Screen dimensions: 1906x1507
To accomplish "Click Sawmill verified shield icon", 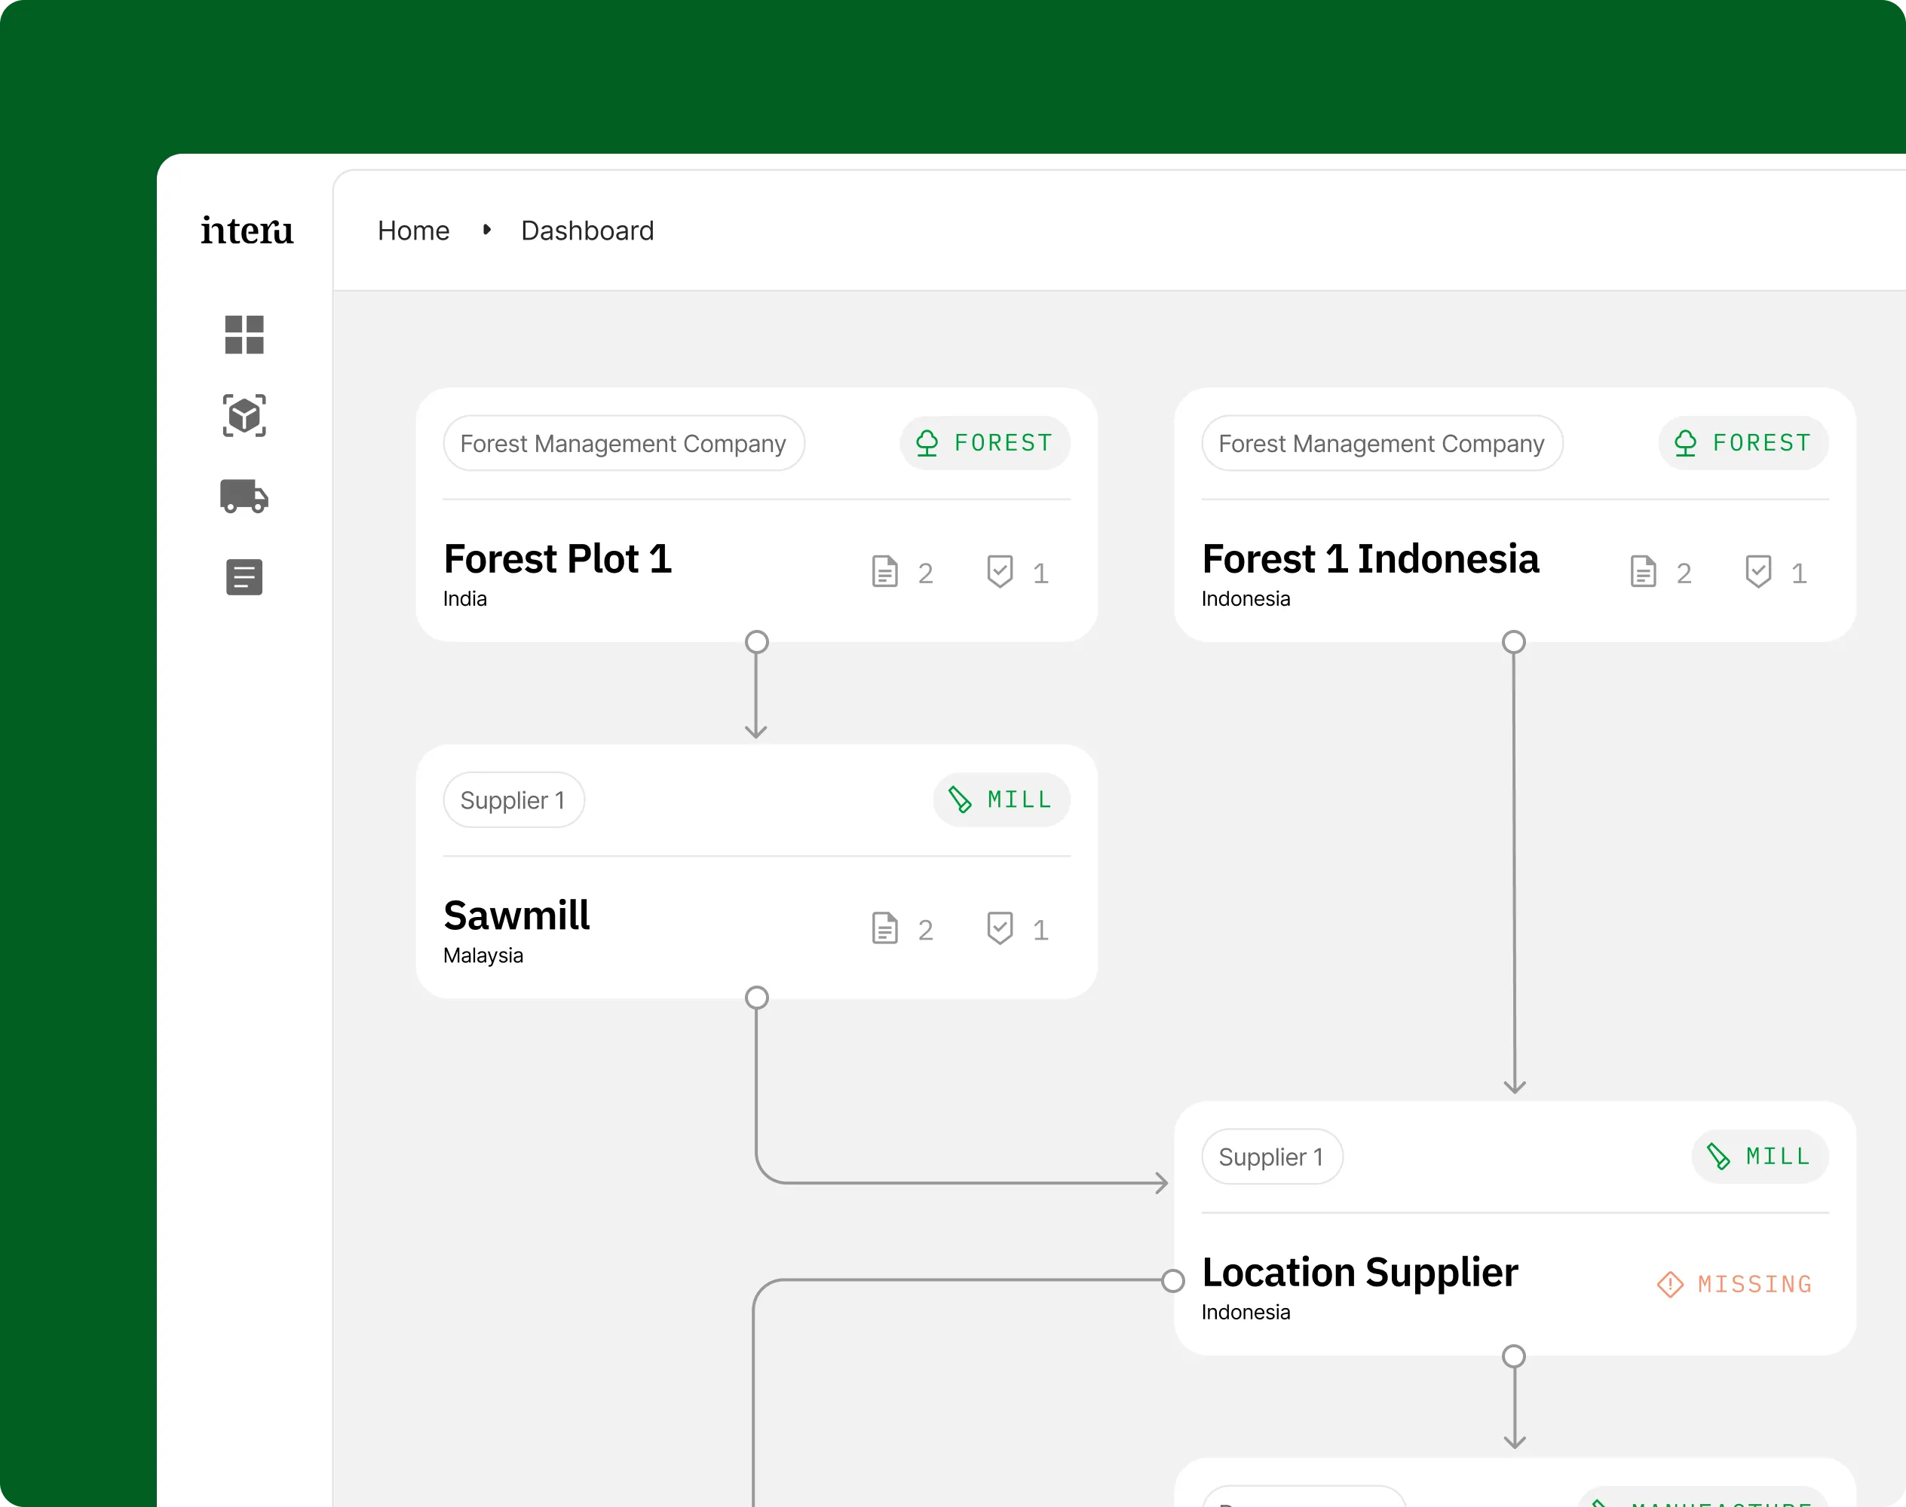I will 999,928.
